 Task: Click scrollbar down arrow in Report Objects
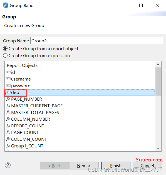tap(158, 148)
